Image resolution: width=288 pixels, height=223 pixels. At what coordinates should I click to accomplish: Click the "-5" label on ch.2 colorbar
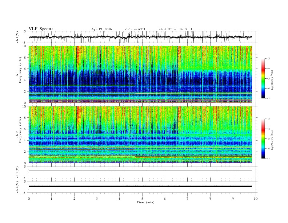[x=268, y=139]
